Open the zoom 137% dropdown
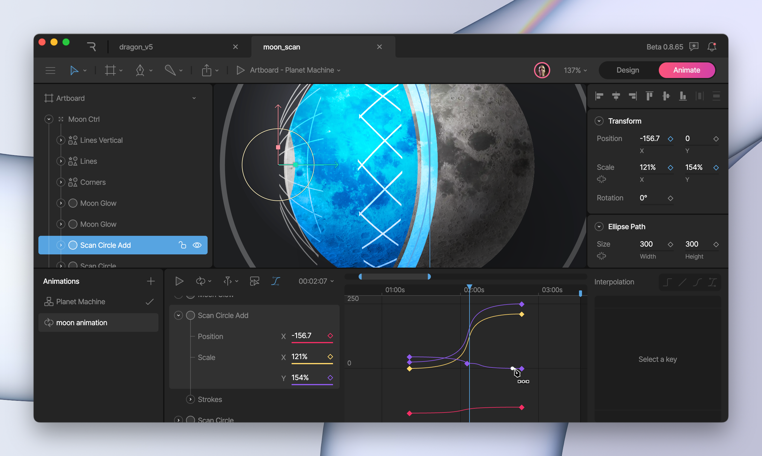762x456 pixels. pos(575,70)
